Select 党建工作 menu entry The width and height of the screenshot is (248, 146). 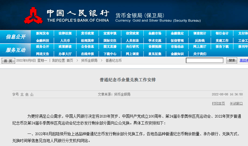222,41
